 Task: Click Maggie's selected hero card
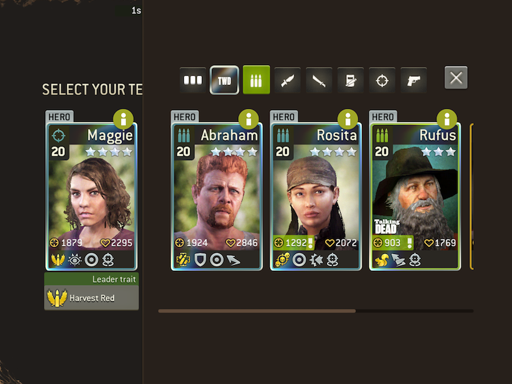point(91,196)
